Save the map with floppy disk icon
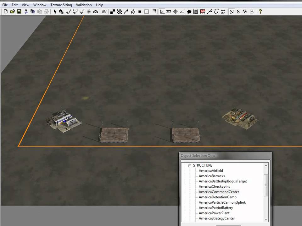The width and height of the screenshot is (302, 226). [x=19, y=12]
